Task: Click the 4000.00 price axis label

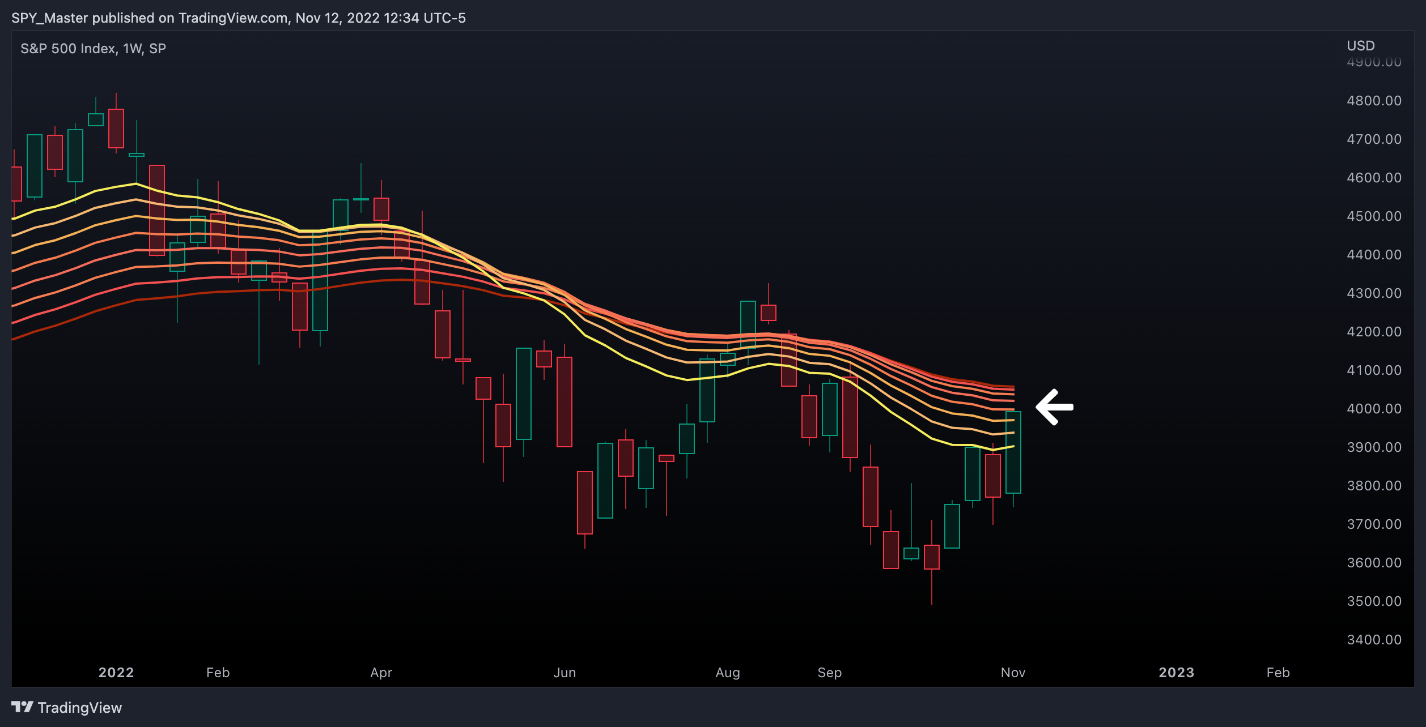Action: click(1374, 409)
